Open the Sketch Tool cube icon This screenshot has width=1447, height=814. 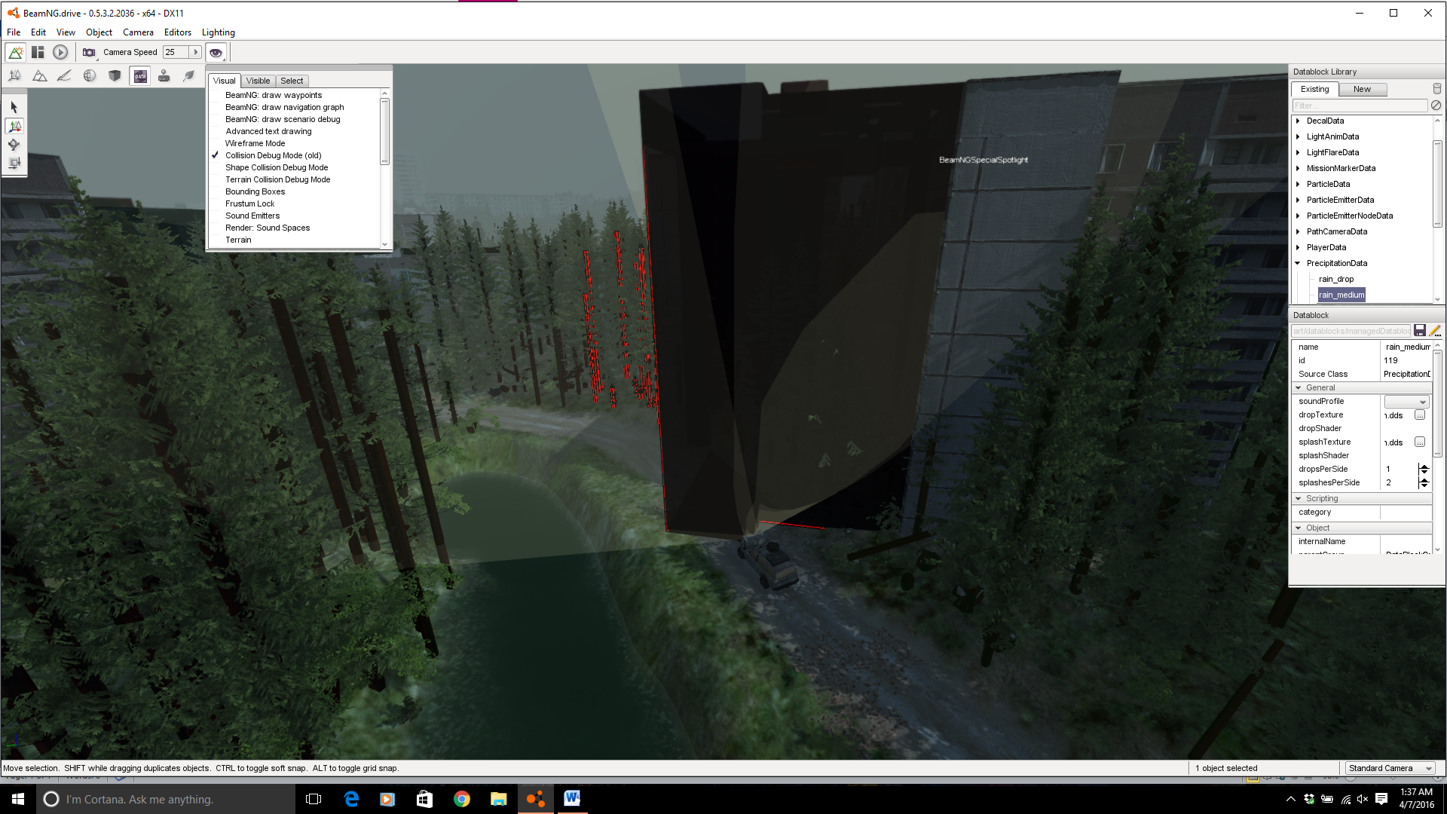coord(115,75)
